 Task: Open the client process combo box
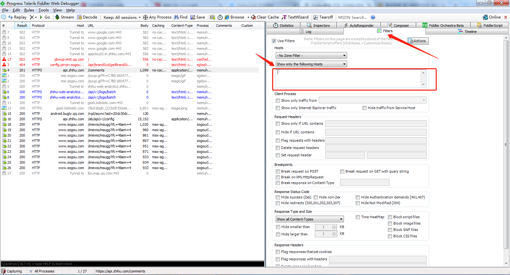pyautogui.click(x=372, y=100)
